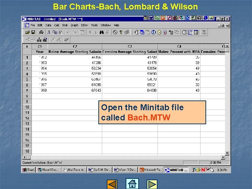Screen dimensions: 252x189
Task: Open the Help menu
Action: [116, 25]
